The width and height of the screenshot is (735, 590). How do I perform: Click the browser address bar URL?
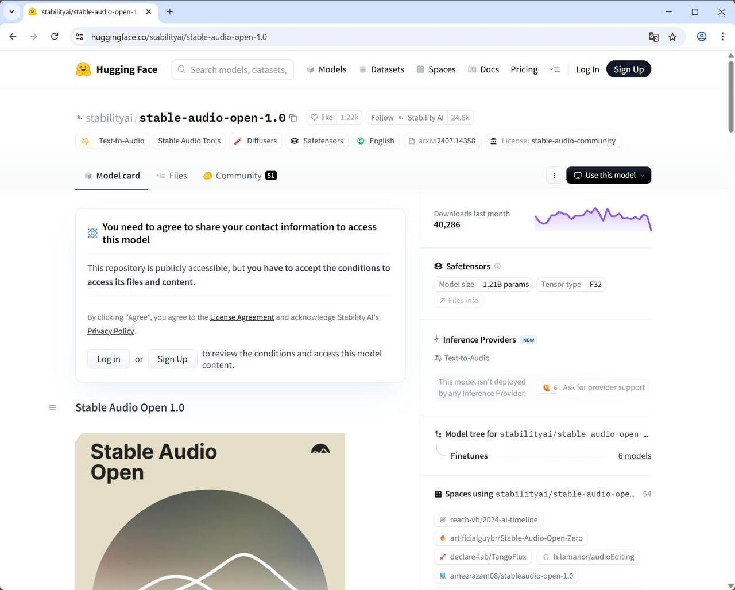coord(179,37)
